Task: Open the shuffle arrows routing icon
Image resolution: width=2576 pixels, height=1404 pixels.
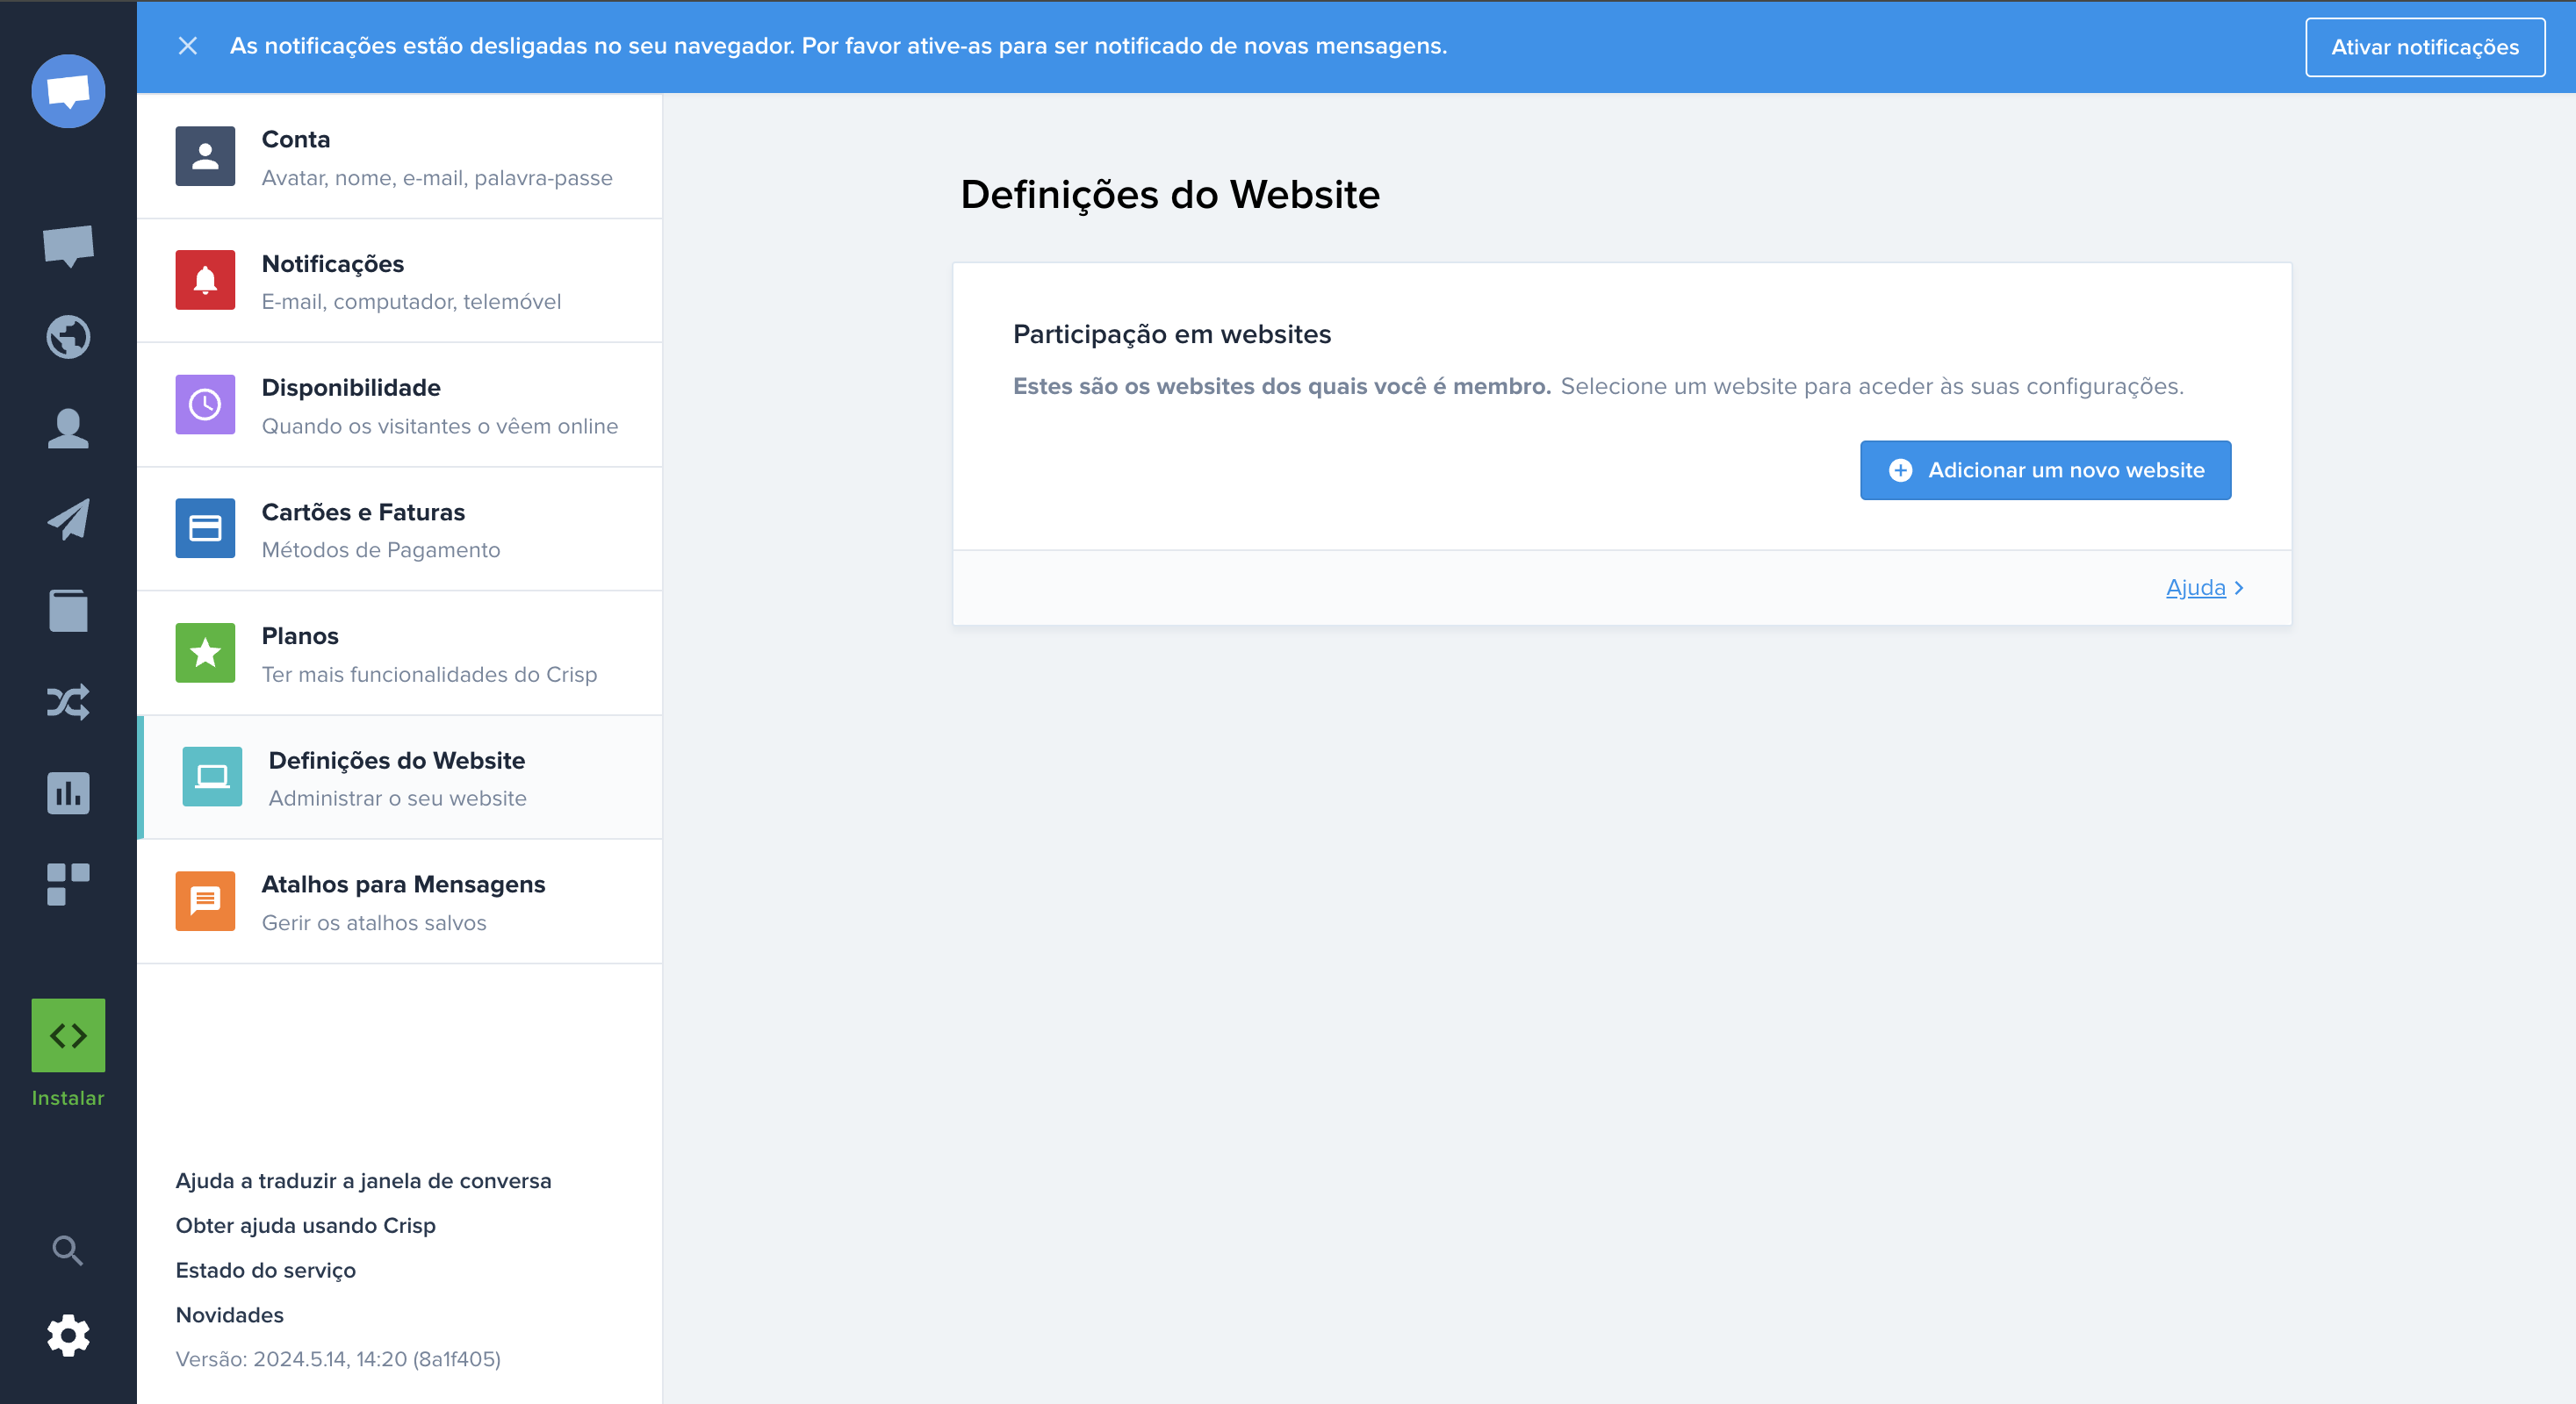Action: click(68, 703)
